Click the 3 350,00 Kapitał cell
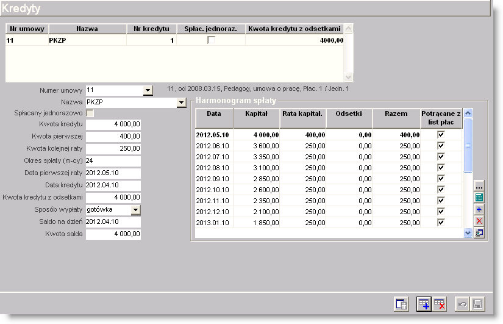Screen dimensions: 503x324 click(257, 157)
